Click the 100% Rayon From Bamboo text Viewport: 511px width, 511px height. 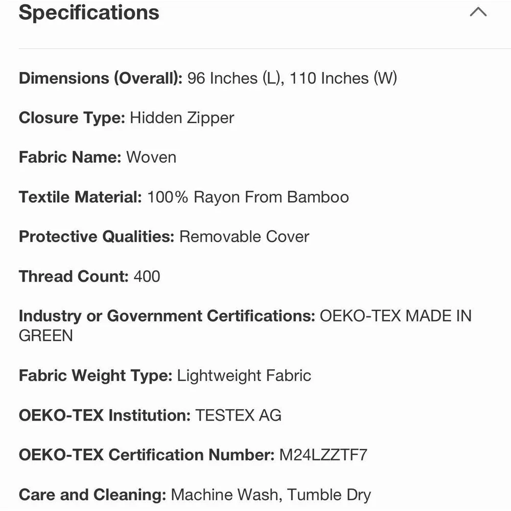tap(248, 197)
